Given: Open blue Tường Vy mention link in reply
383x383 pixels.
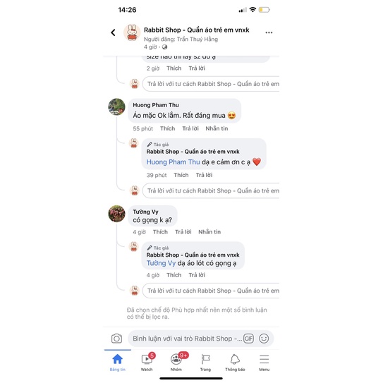Looking at the screenshot, I should click(x=161, y=263).
